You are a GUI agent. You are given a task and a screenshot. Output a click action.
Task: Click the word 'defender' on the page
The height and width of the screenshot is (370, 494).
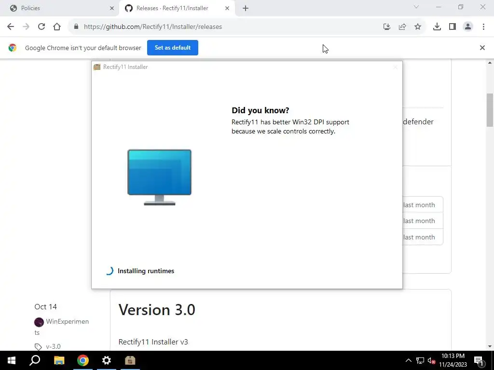(x=418, y=122)
